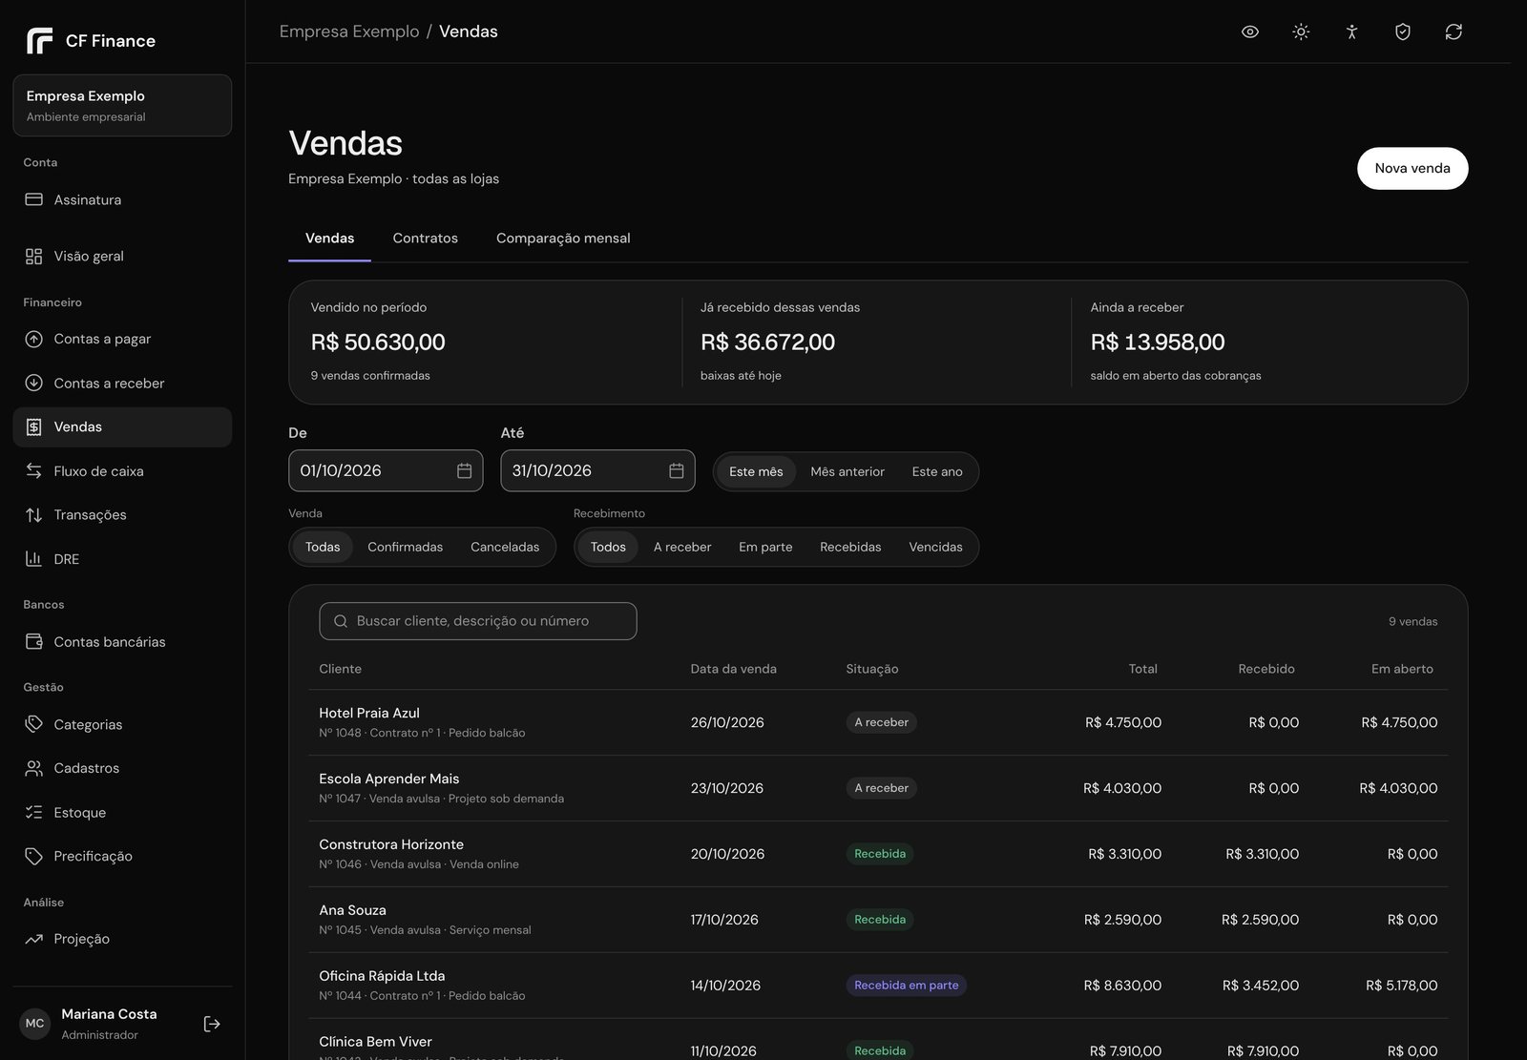
Task: Open calendar picker for De date
Action: 465,470
